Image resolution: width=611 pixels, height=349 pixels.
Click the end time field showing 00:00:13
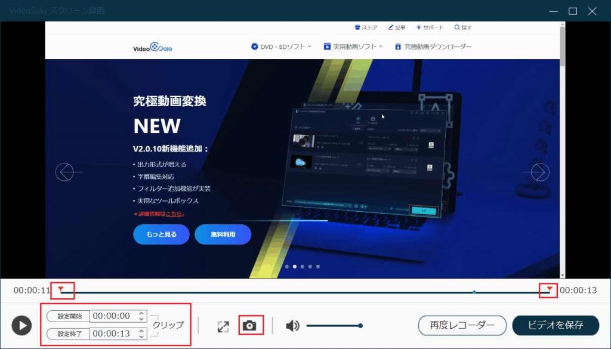point(113,333)
